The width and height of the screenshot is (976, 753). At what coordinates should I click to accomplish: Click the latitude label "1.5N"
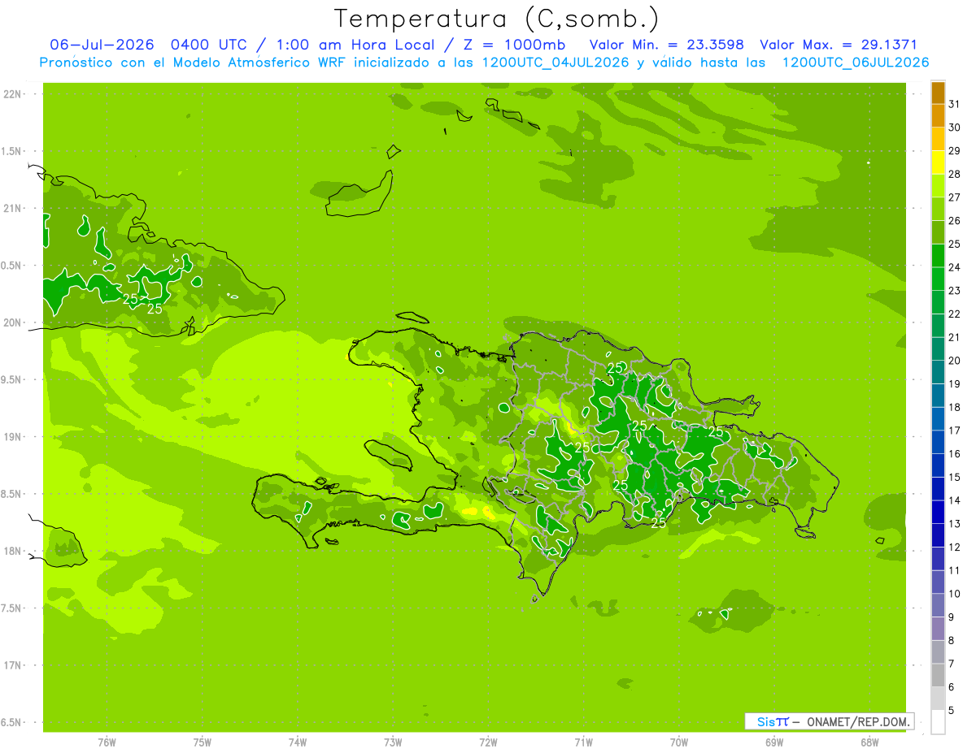[12, 151]
